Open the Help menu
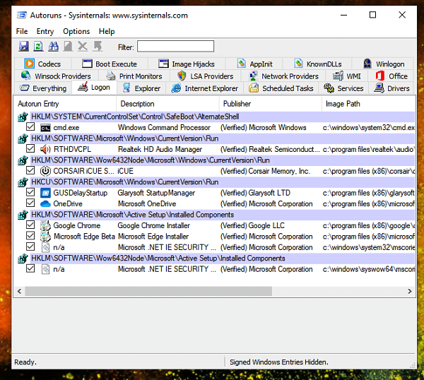The height and width of the screenshot is (380, 424). coord(107,31)
